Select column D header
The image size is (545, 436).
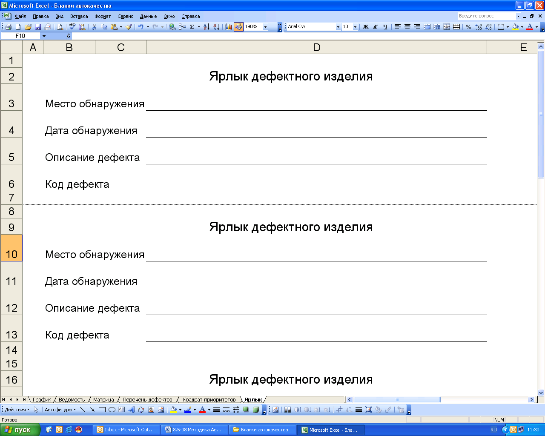(316, 47)
